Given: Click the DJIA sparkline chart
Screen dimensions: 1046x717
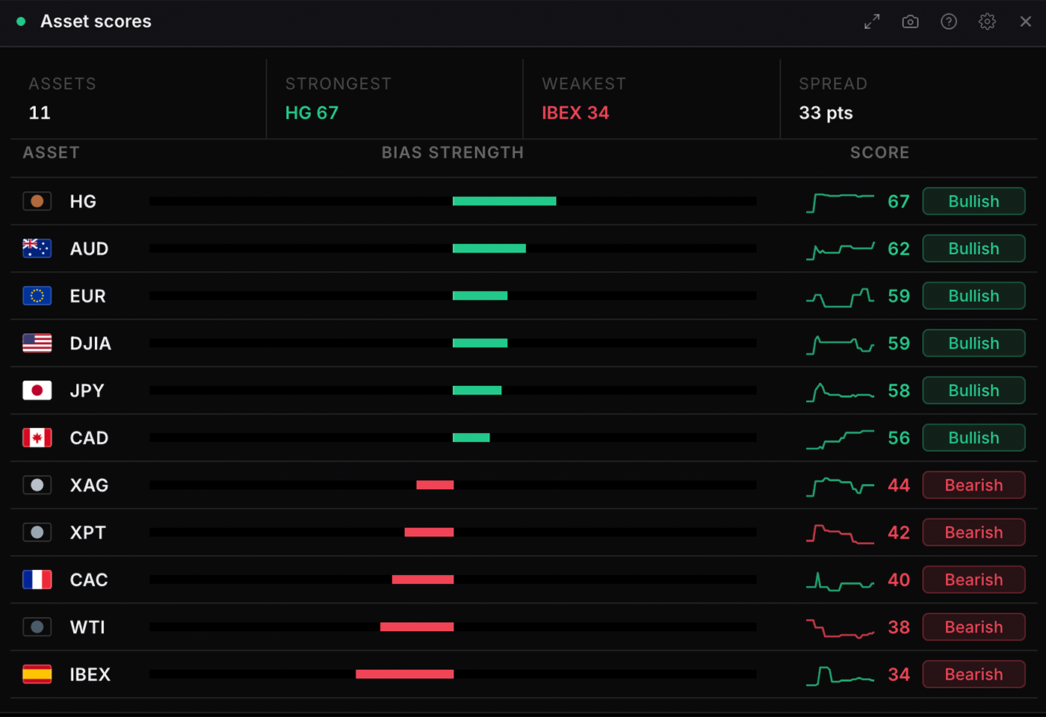Looking at the screenshot, I should point(841,344).
